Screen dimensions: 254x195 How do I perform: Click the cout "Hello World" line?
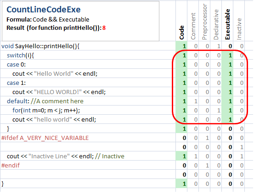(x=55, y=74)
